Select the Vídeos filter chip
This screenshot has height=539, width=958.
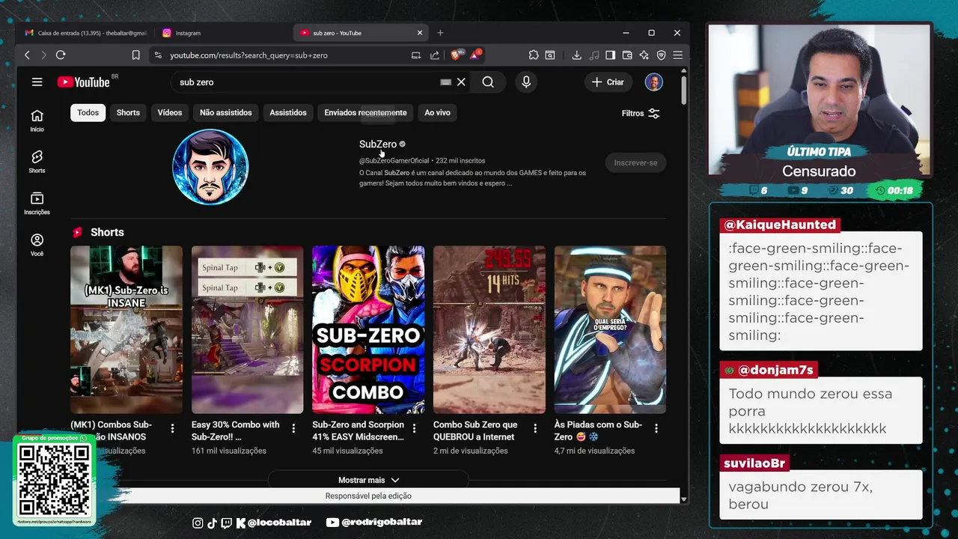pyautogui.click(x=170, y=112)
